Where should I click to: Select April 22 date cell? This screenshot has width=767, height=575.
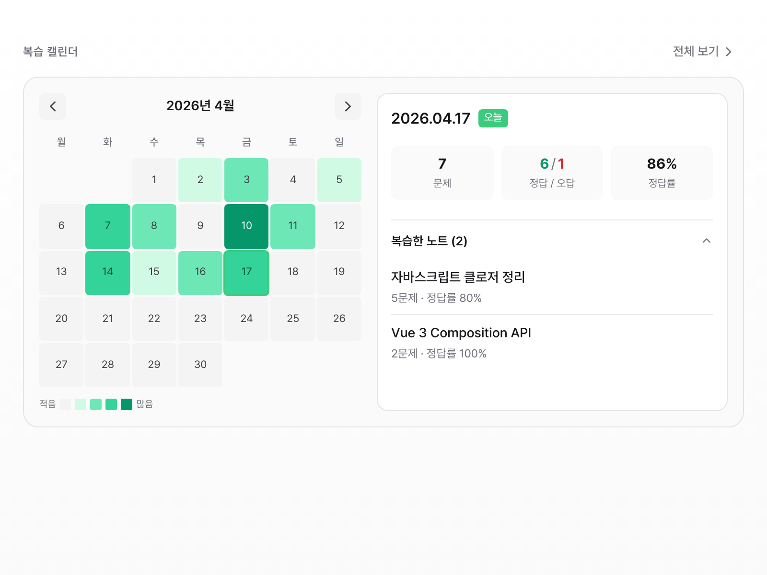click(154, 319)
